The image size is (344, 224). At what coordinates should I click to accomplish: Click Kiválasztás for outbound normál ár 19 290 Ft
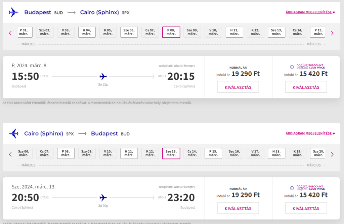point(238,87)
